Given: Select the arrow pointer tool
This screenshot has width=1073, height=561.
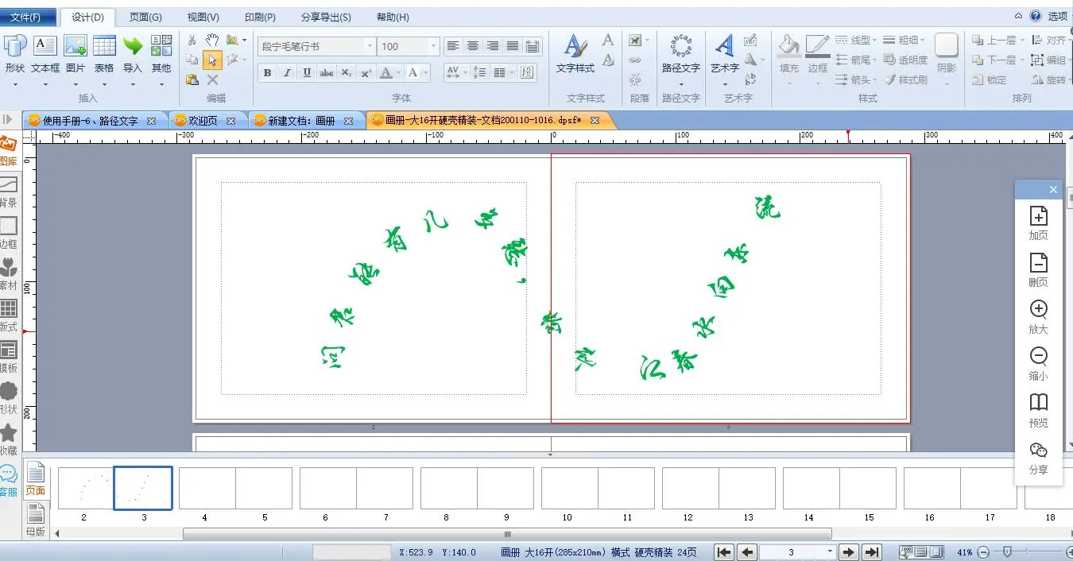Looking at the screenshot, I should pos(212,60).
